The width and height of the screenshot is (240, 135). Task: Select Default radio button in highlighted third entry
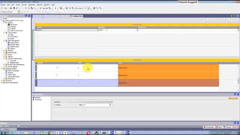click(x=57, y=82)
